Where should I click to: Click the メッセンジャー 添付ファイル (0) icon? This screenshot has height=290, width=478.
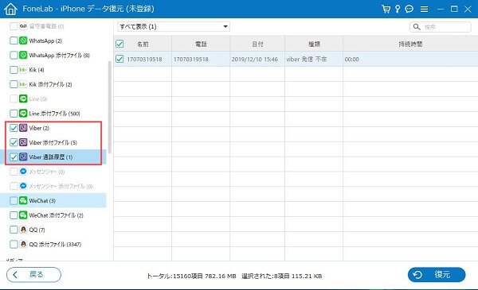pyautogui.click(x=23, y=186)
